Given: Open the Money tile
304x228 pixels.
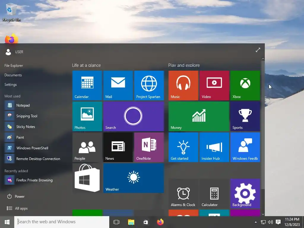Looking at the screenshot, I should click(199, 116).
